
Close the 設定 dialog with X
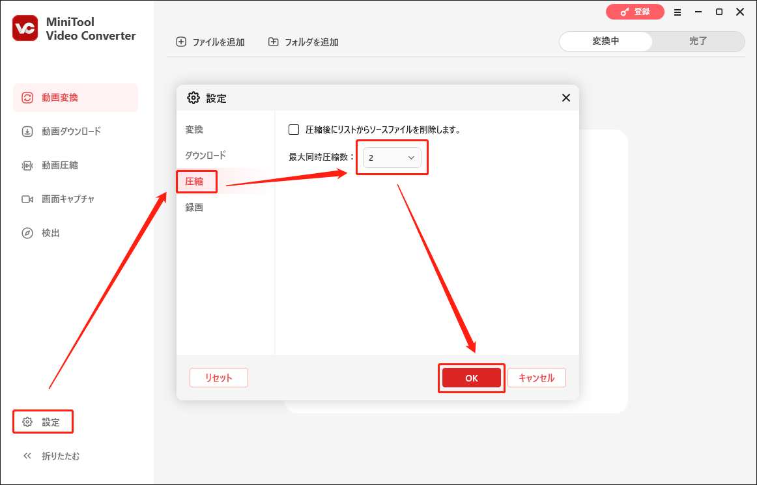pos(566,98)
